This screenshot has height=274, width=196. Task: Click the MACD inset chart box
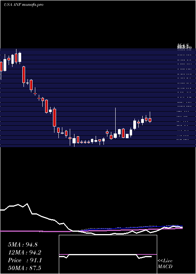[108, 254]
